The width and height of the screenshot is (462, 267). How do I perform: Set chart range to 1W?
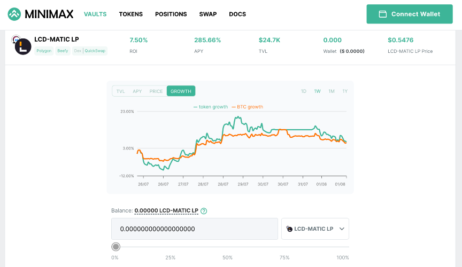[x=317, y=91]
